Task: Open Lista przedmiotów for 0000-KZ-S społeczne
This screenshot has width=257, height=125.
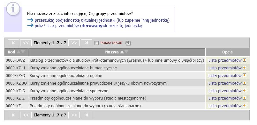Action: pyautogui.click(x=225, y=91)
